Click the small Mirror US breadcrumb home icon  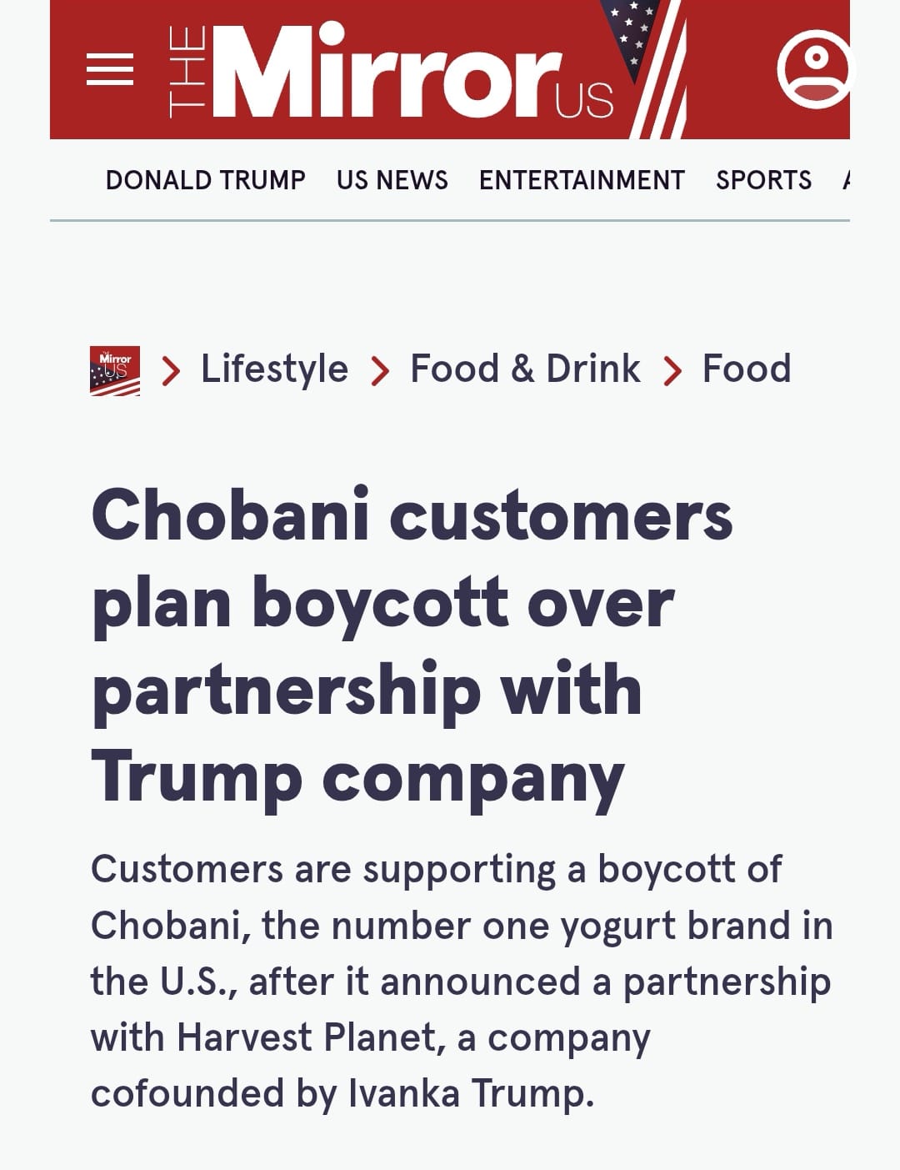115,370
